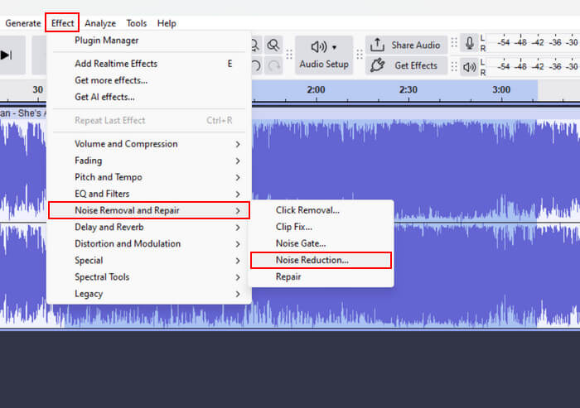Screen dimensions: 580x408
Task: Expand the Legacy submenu
Action: [148, 294]
